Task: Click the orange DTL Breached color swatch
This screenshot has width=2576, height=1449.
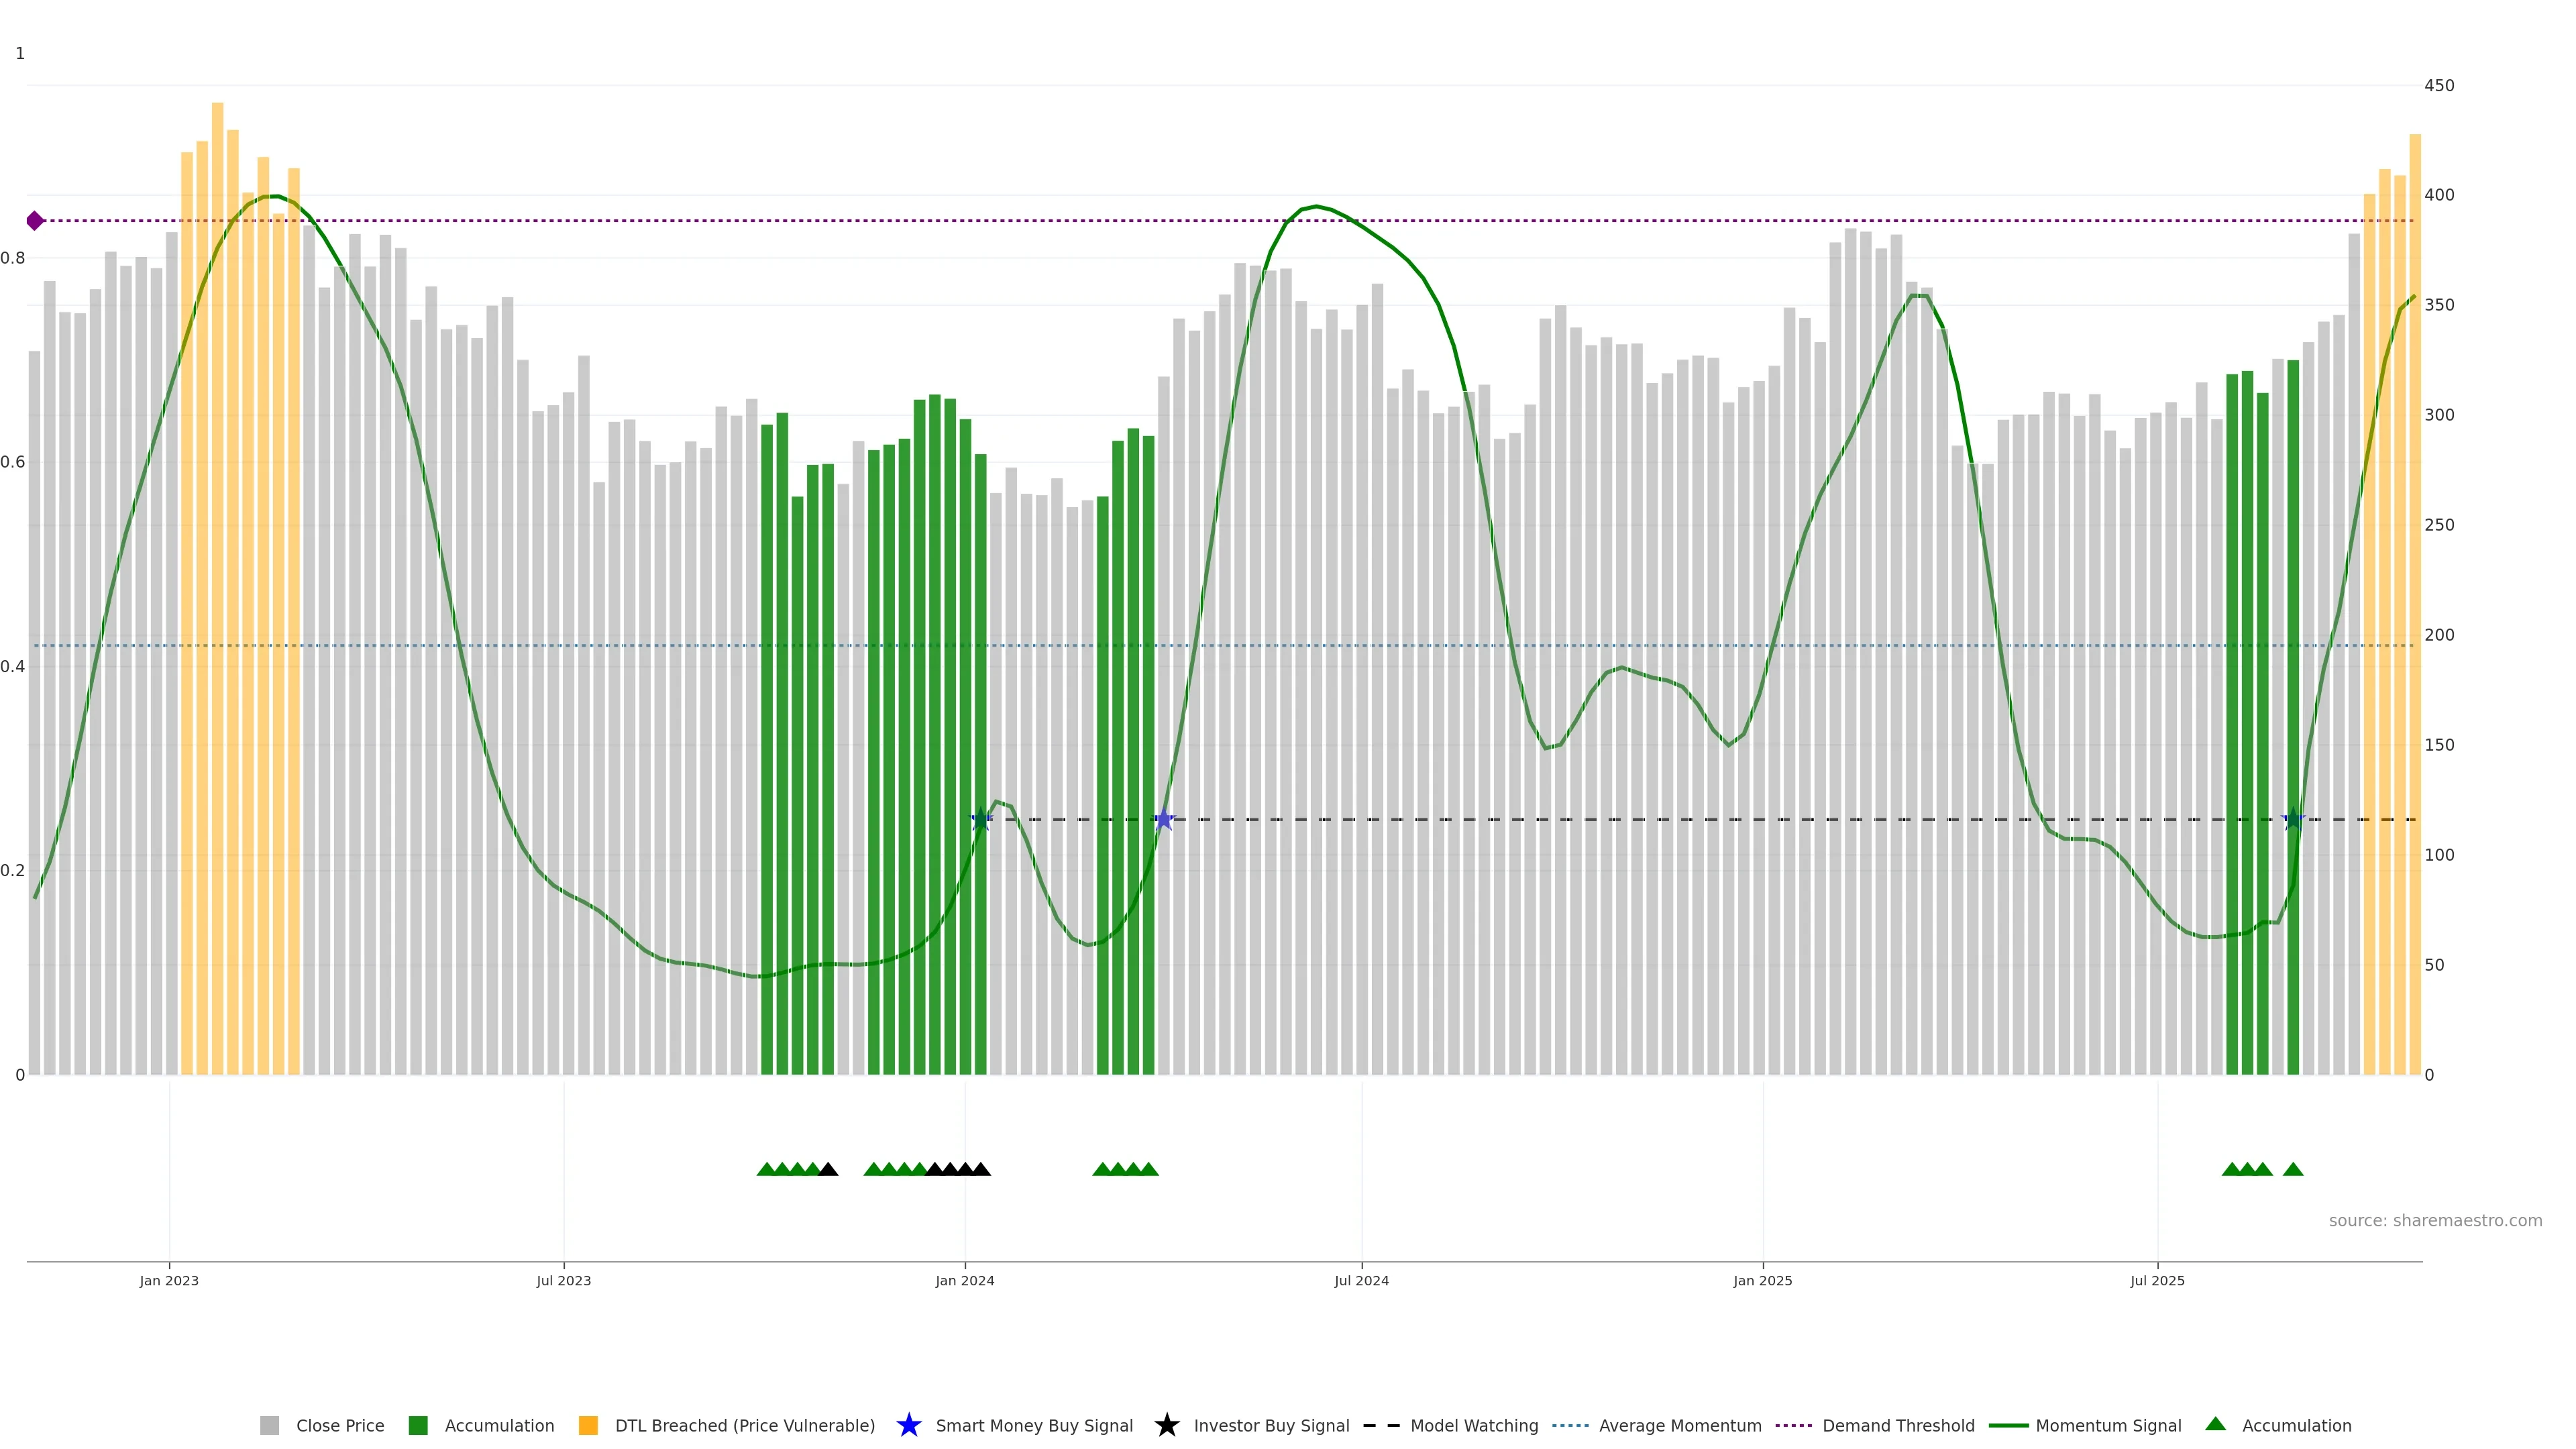Action: point(588,1425)
